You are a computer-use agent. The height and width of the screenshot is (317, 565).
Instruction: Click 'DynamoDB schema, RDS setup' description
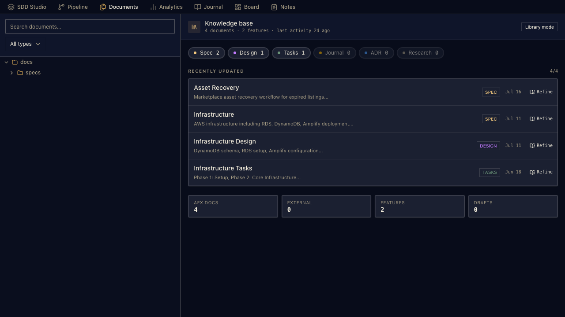[258, 151]
